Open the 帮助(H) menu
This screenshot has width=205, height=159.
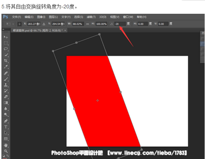pos(142,17)
